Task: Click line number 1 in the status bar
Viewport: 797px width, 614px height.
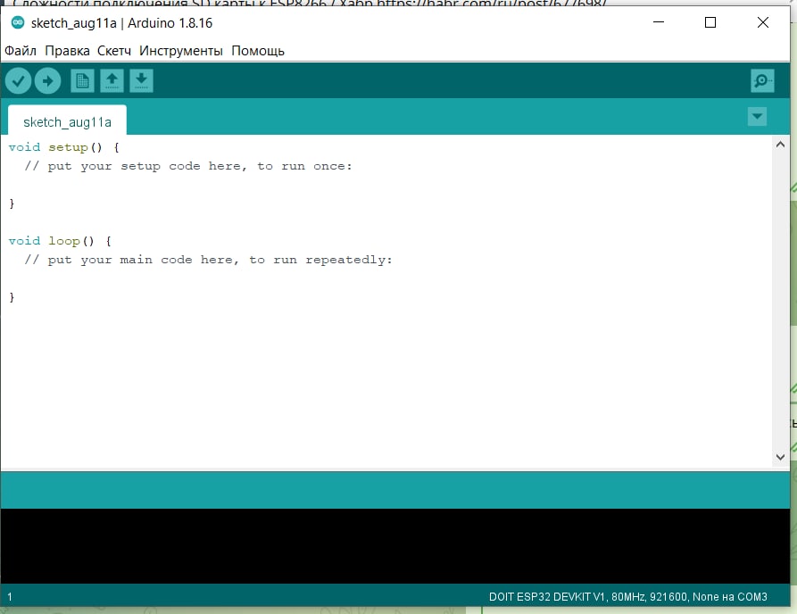Action: coord(10,597)
